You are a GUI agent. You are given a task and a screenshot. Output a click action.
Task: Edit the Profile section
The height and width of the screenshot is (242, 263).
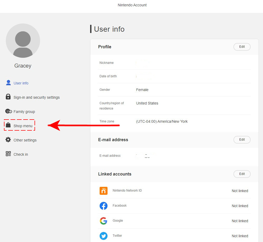pos(242,47)
